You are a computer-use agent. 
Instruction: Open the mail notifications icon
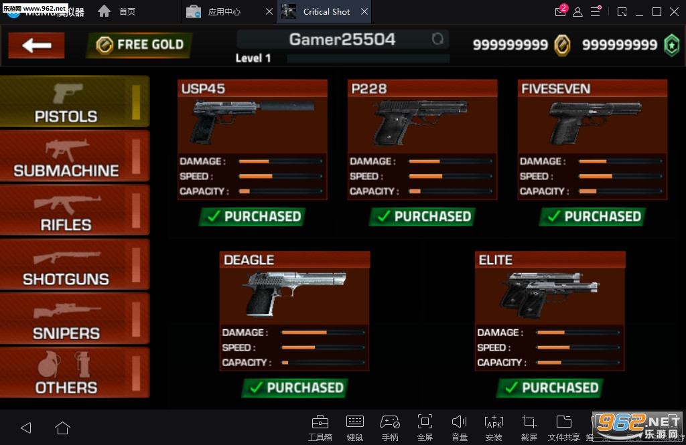[x=561, y=11]
